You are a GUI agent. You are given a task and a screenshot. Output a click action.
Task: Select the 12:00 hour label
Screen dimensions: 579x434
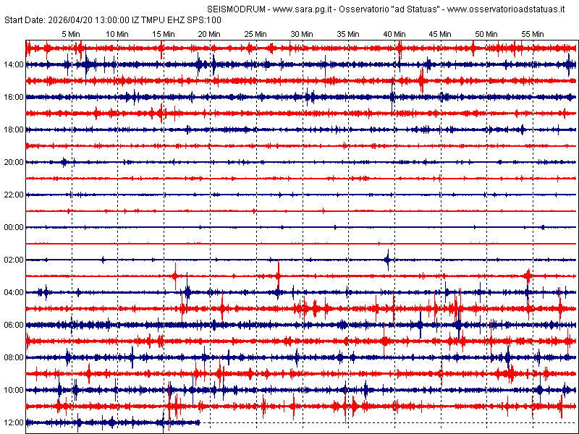(x=13, y=422)
